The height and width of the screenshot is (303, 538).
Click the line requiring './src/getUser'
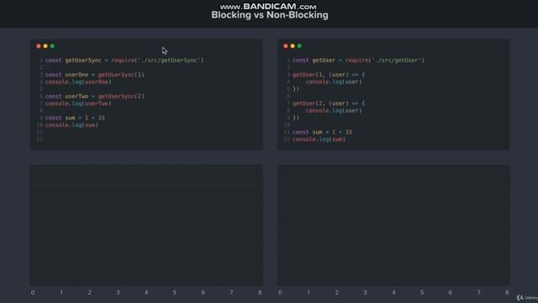pyautogui.click(x=359, y=60)
